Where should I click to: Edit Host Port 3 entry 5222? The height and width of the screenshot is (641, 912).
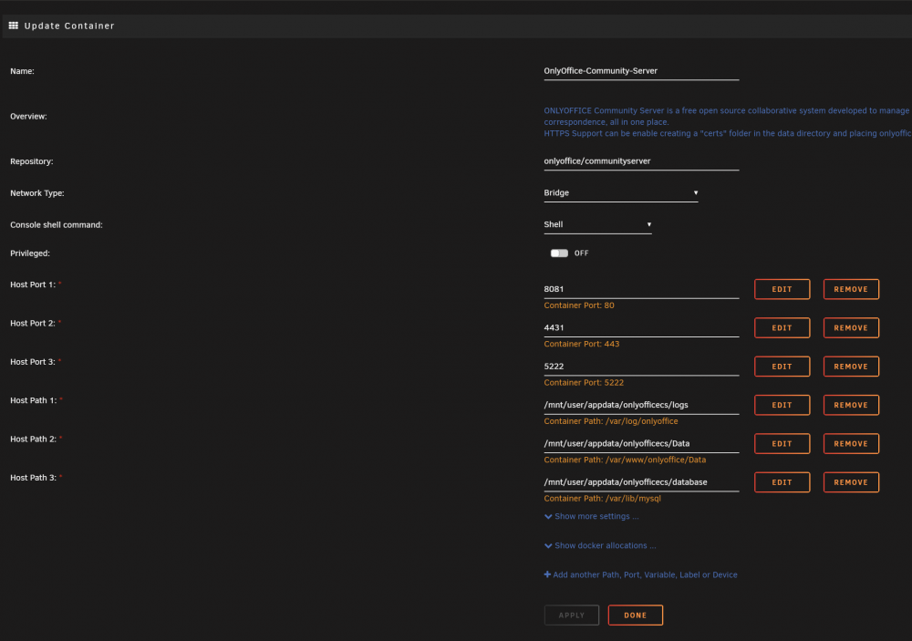click(x=782, y=367)
